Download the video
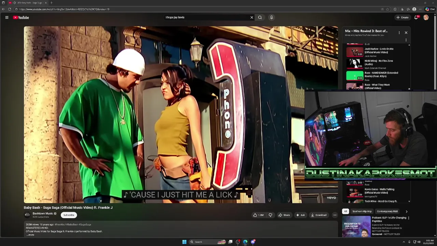The height and width of the screenshot is (246, 437). point(319,215)
